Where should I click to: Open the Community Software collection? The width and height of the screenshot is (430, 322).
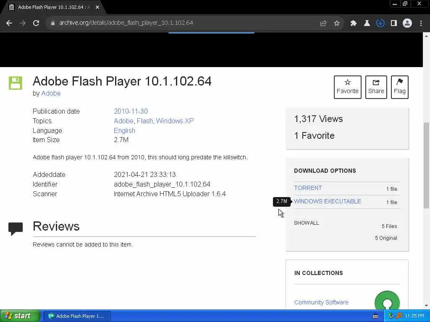321,302
